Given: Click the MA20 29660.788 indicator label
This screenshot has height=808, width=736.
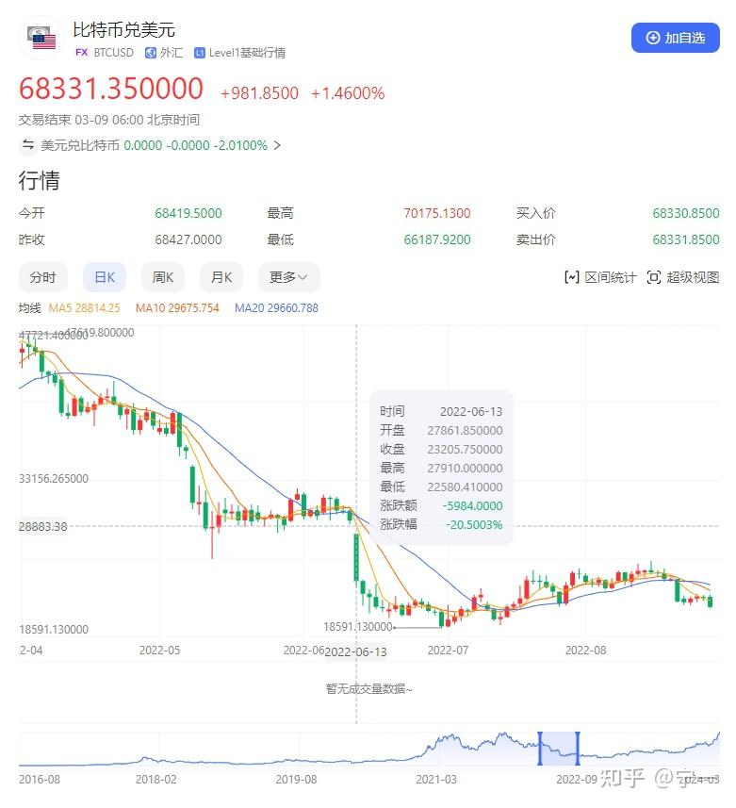Looking at the screenshot, I should [276, 308].
